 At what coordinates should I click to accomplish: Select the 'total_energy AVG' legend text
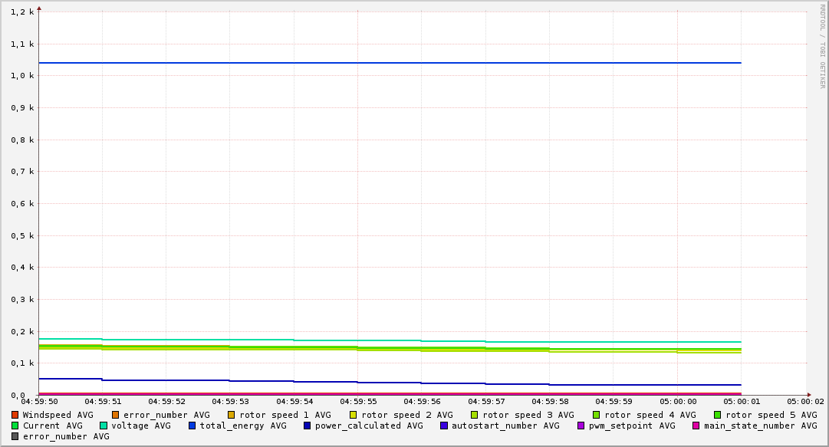243,426
